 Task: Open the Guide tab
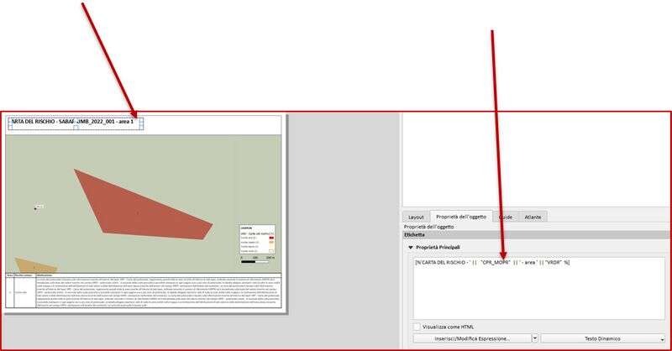point(506,217)
